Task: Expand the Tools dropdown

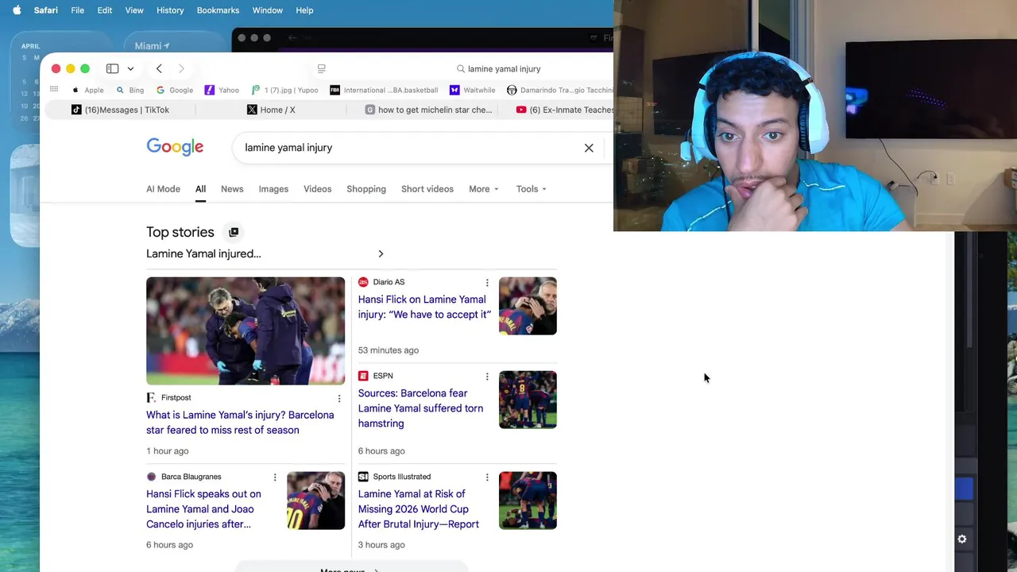Action: (x=531, y=189)
